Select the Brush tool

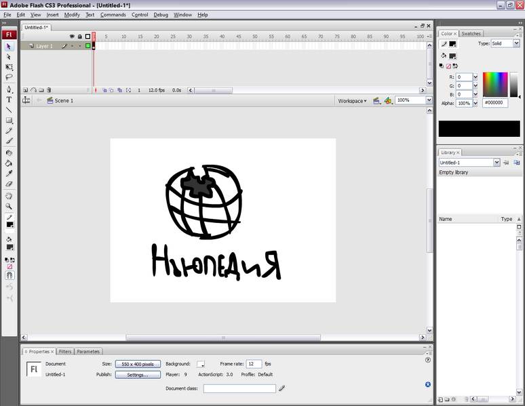point(9,141)
